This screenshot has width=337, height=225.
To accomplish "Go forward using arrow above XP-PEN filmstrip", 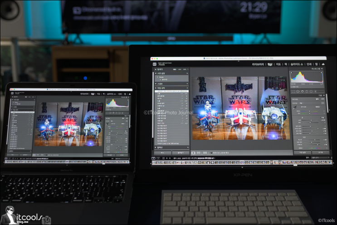I will point(170,158).
